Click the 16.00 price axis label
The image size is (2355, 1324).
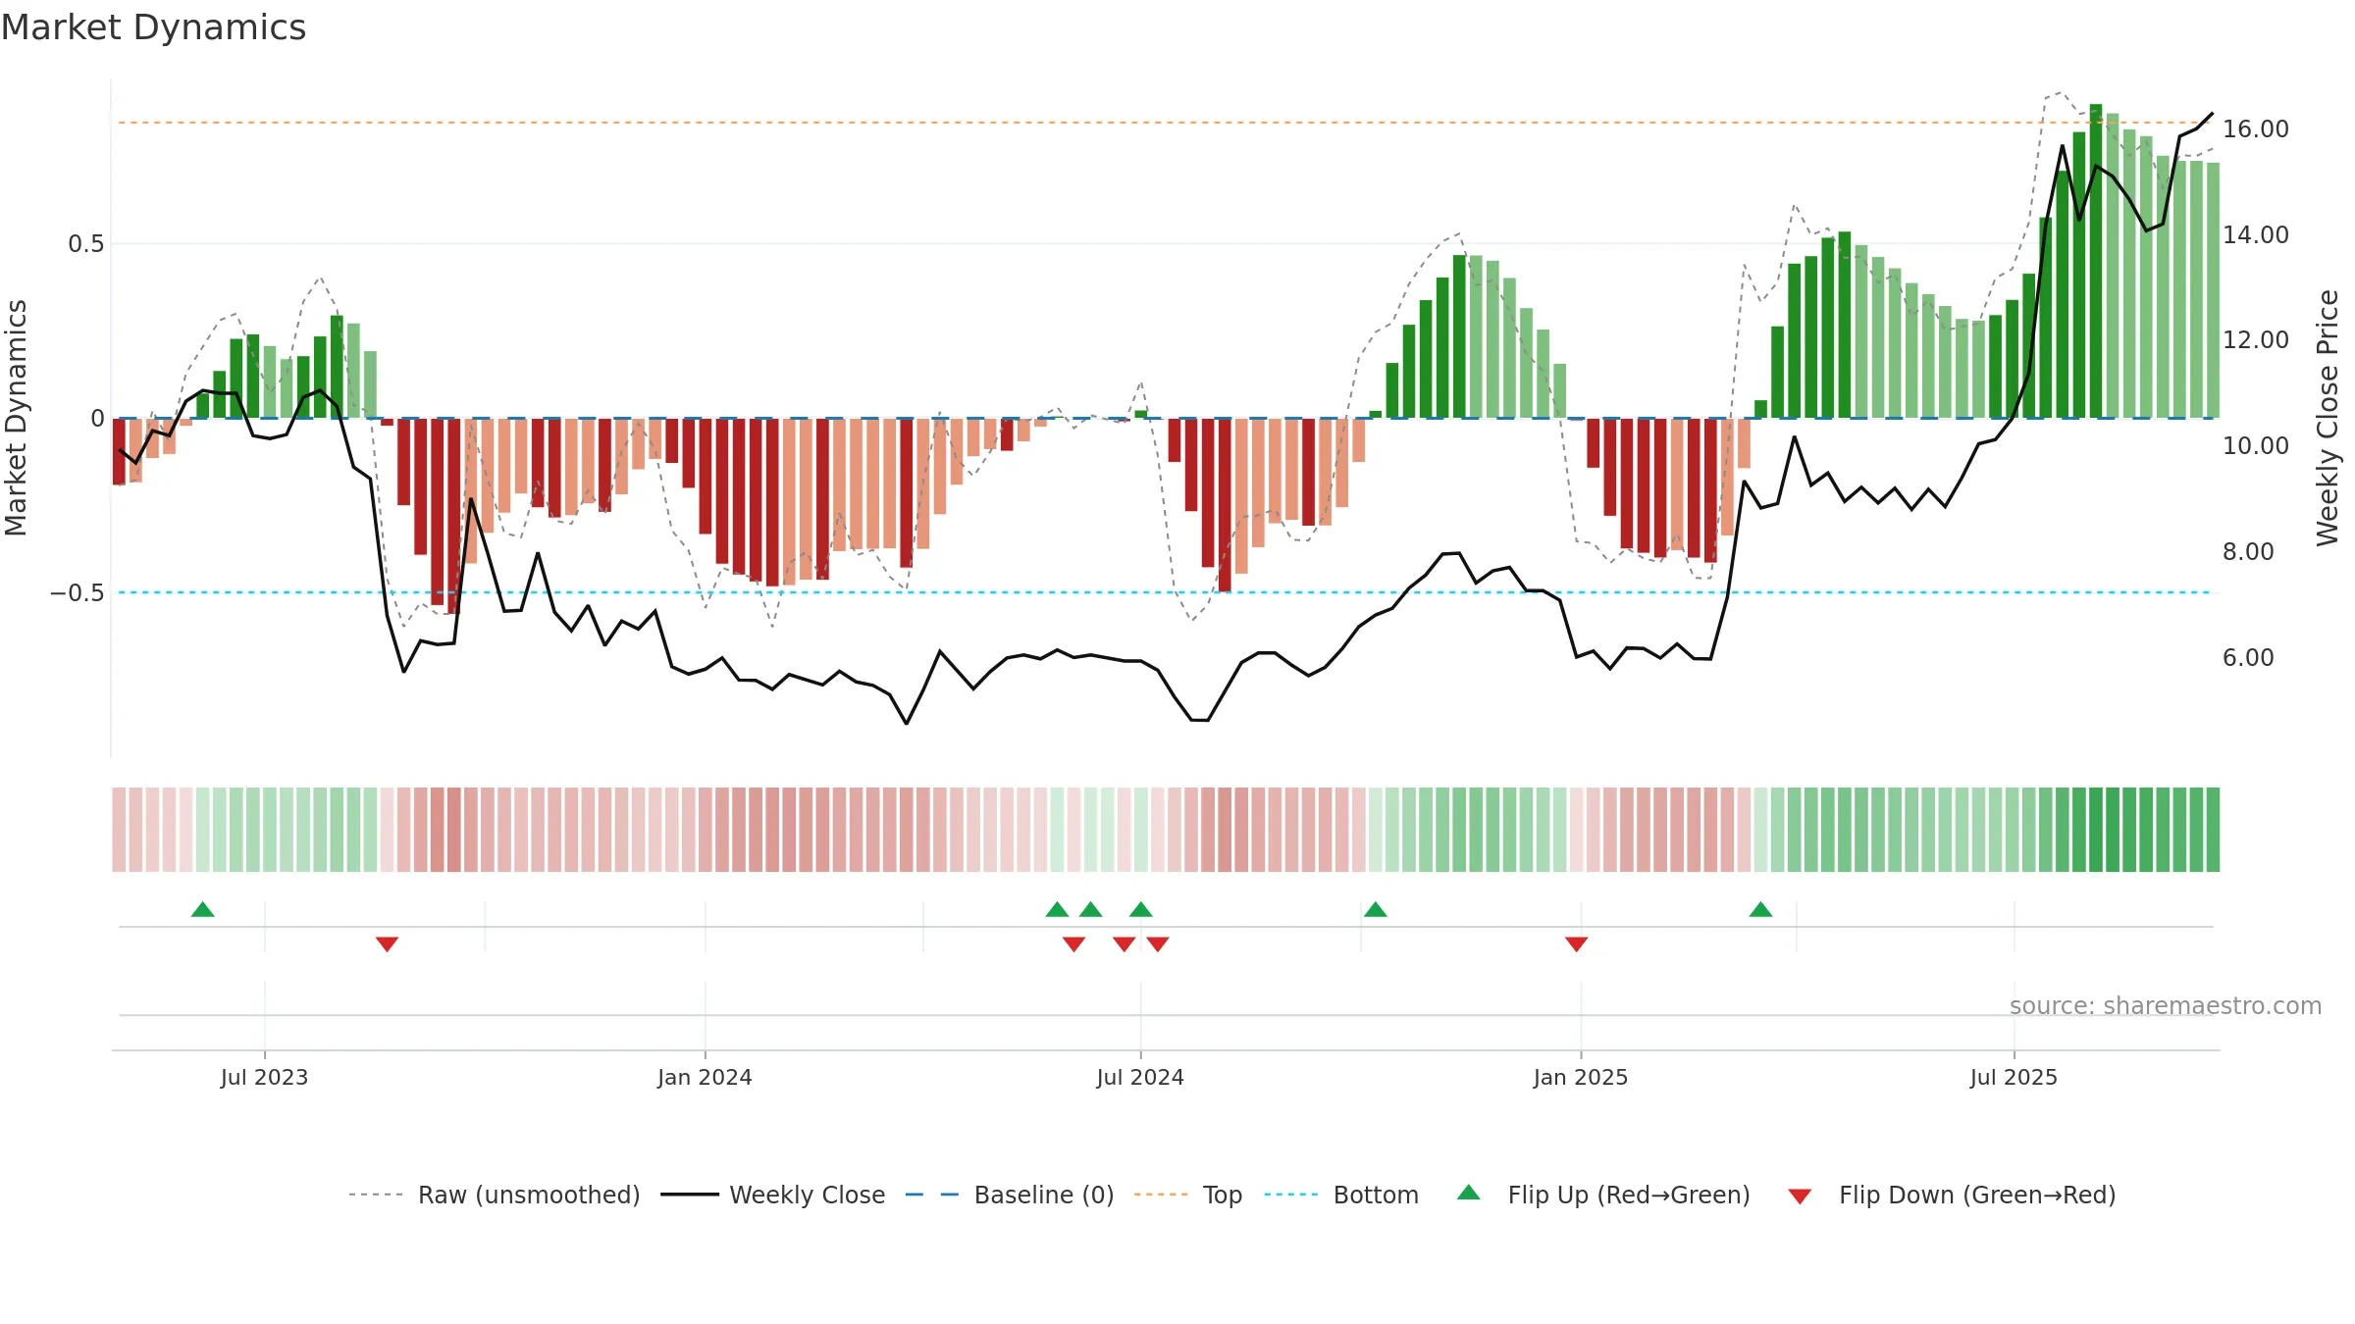coord(2256,129)
